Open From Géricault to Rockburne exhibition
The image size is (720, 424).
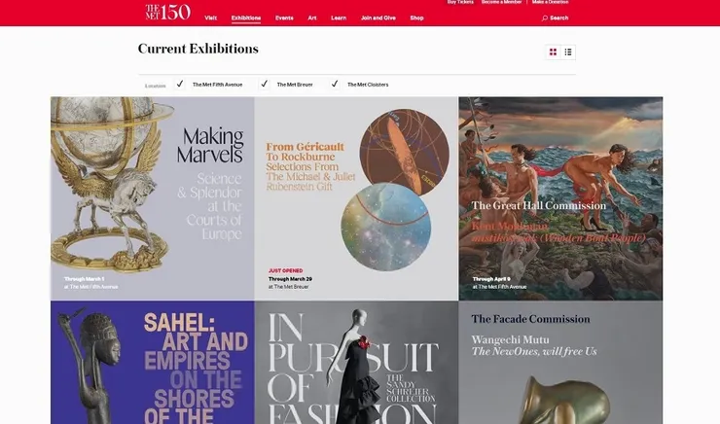[x=356, y=198]
